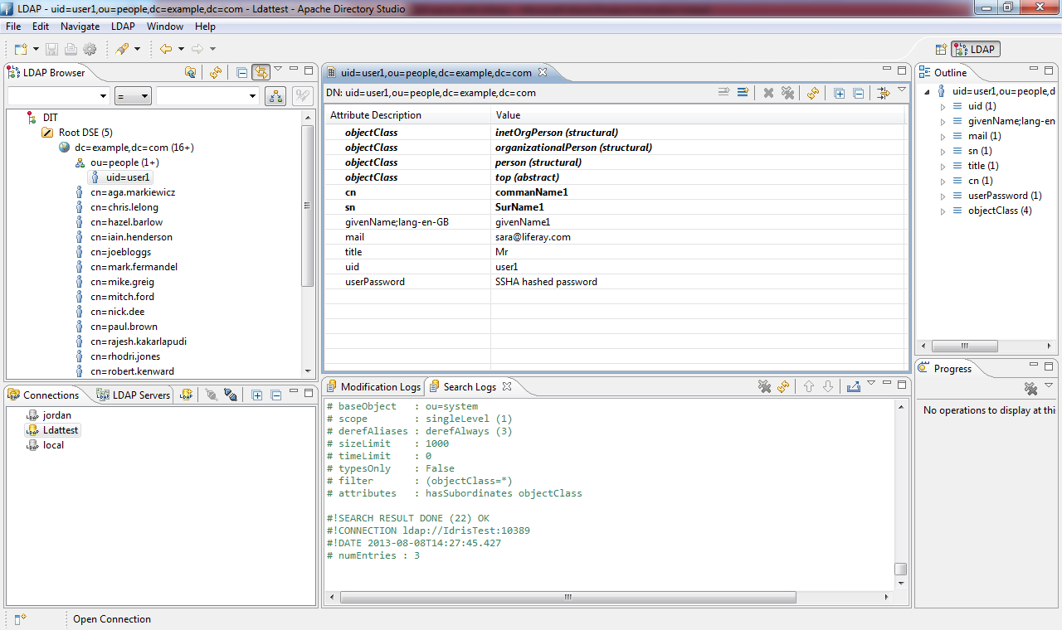Click the Search Logs horizontal scrollbar

568,597
